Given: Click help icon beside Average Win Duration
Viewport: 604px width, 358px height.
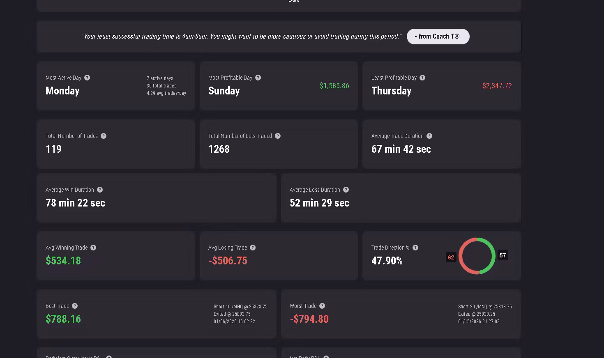Looking at the screenshot, I should [100, 190].
